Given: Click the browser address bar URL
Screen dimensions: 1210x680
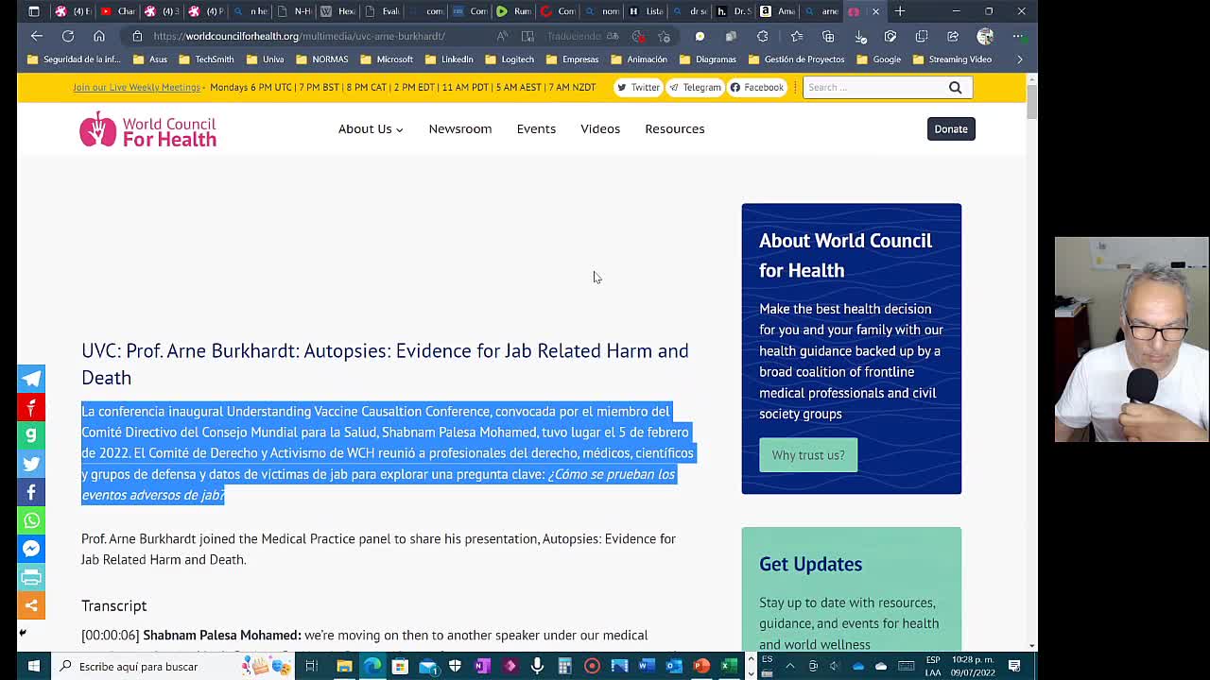Looking at the screenshot, I should [x=299, y=36].
